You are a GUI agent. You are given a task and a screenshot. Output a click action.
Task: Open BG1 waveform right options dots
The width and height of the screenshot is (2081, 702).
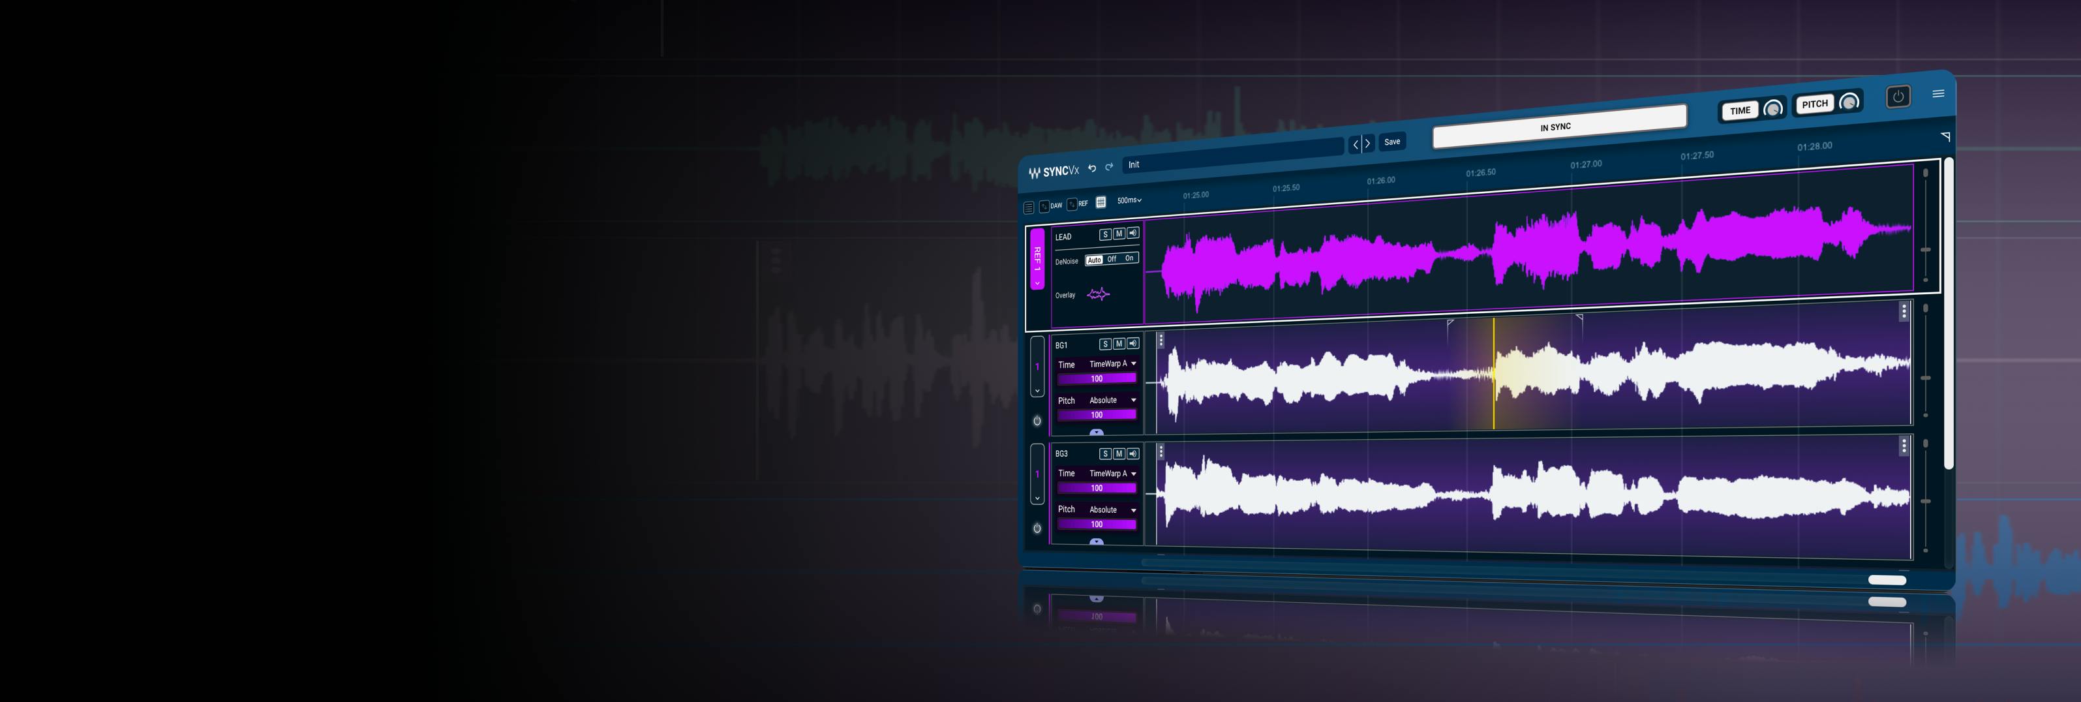pyautogui.click(x=1904, y=311)
